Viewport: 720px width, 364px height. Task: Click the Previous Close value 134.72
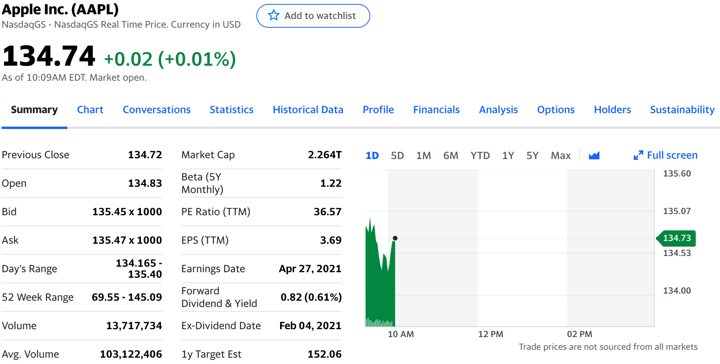145,155
